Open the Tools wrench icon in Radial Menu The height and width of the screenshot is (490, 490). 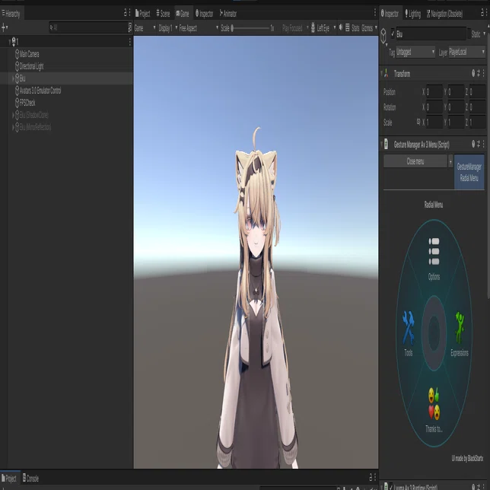(408, 327)
